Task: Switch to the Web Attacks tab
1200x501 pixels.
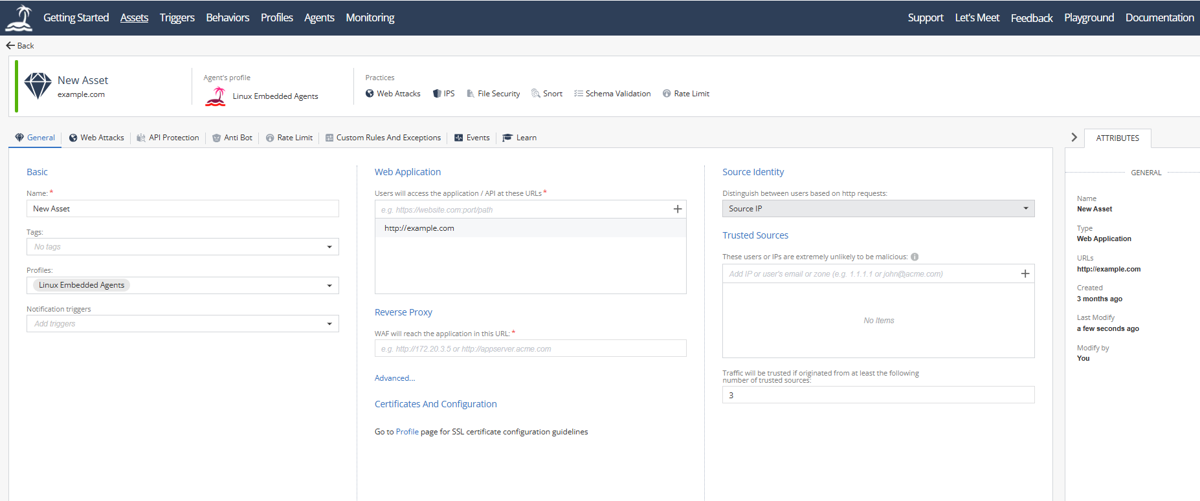Action: coord(96,138)
